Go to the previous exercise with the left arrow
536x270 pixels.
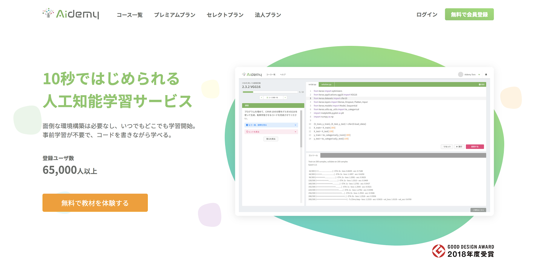261,97
